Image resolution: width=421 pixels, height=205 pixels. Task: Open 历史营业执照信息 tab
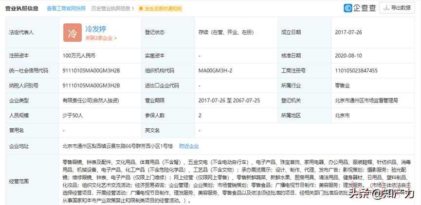coord(112,9)
